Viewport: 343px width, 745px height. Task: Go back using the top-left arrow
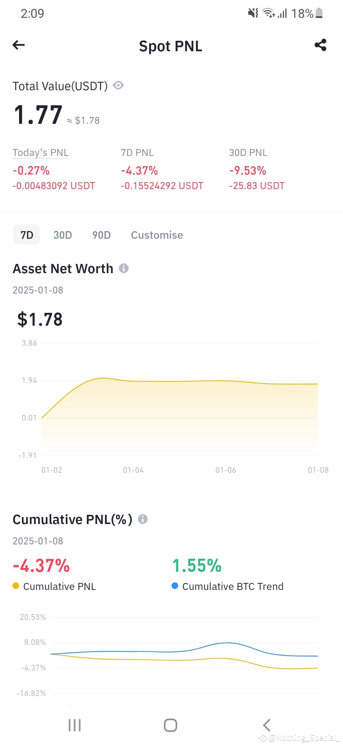pyautogui.click(x=18, y=45)
